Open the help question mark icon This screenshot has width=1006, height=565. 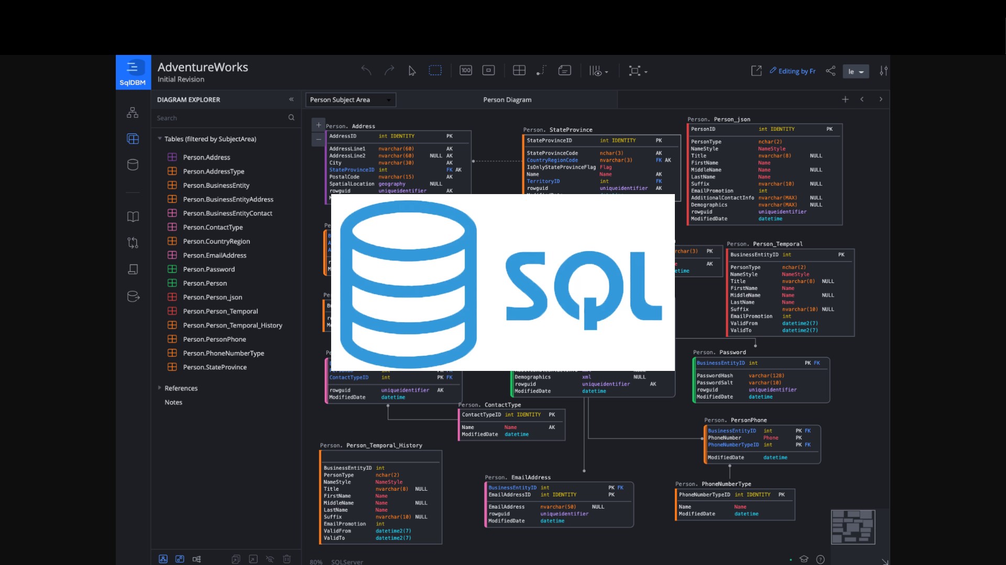coord(821,559)
